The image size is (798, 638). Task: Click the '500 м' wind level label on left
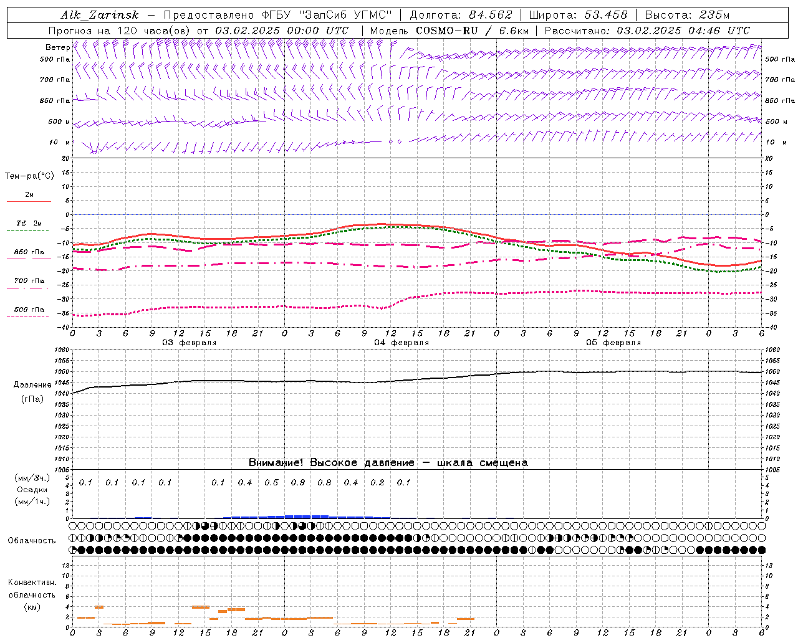(59, 121)
